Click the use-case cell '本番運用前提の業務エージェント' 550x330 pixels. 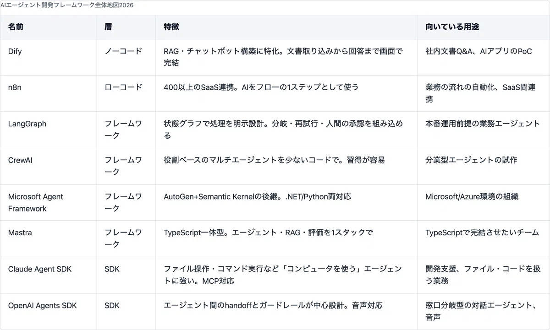[484, 130]
